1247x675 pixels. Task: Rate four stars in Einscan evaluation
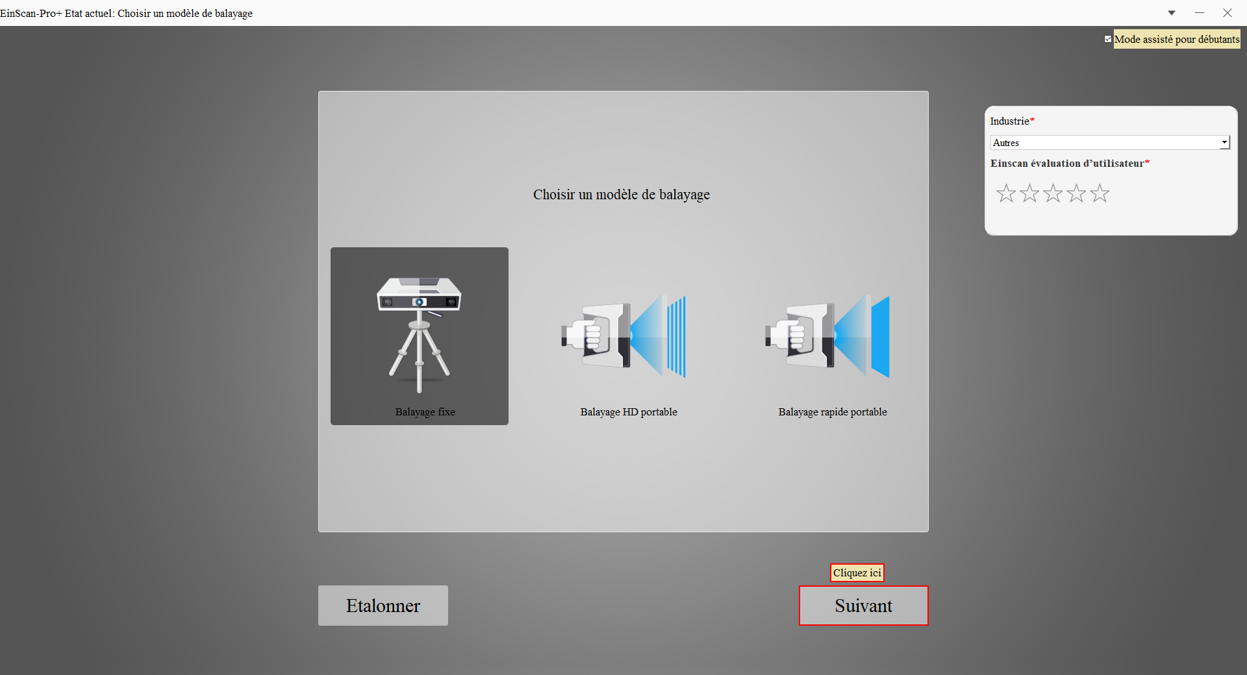[1076, 193]
